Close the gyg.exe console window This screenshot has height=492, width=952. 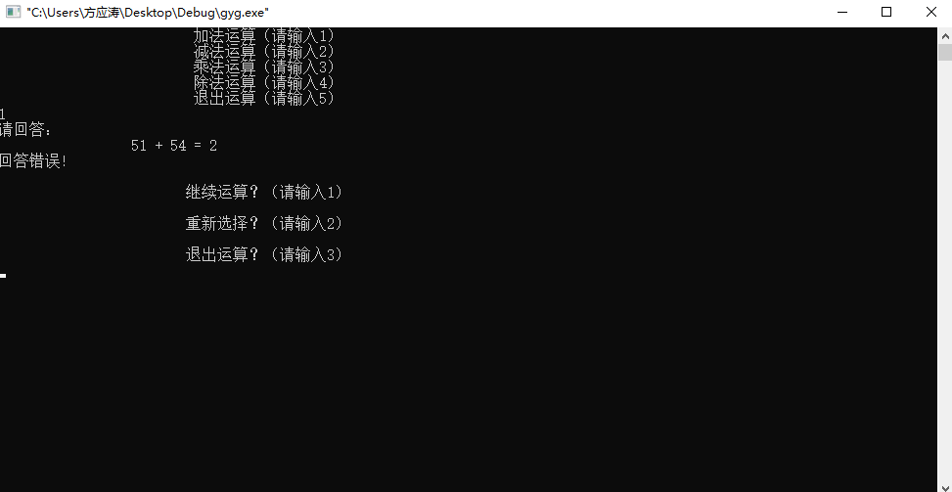[930, 12]
